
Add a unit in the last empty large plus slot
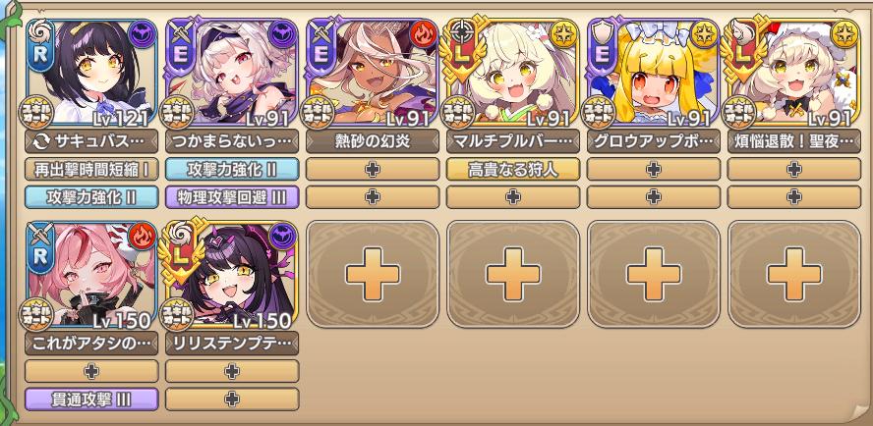coord(794,274)
